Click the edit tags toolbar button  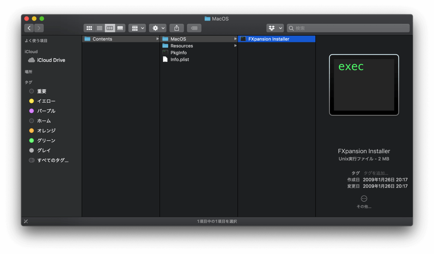194,28
